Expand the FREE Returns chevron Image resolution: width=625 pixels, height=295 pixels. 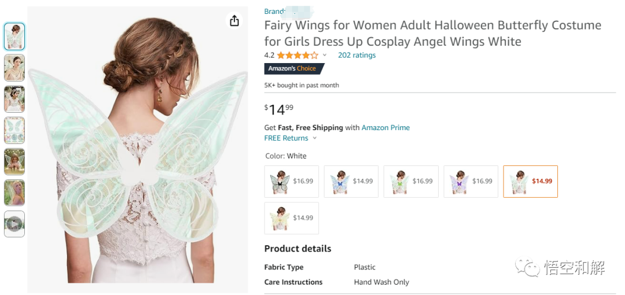tap(315, 138)
